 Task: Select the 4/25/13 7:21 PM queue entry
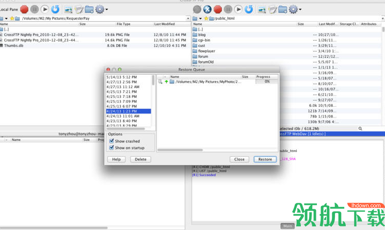129,92
